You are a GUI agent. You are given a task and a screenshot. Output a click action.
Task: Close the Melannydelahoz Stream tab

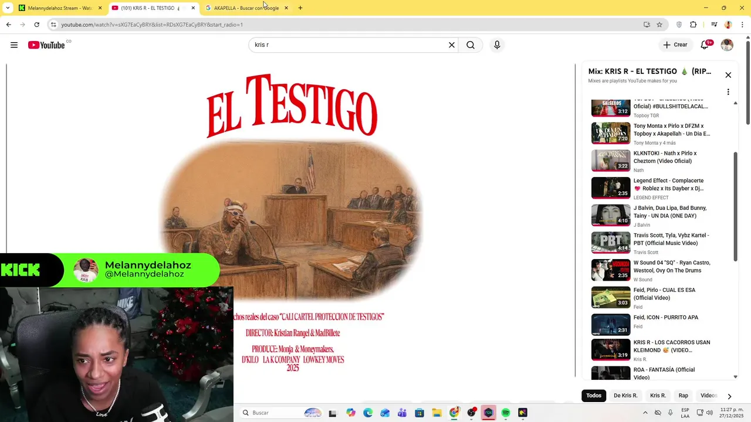(100, 8)
